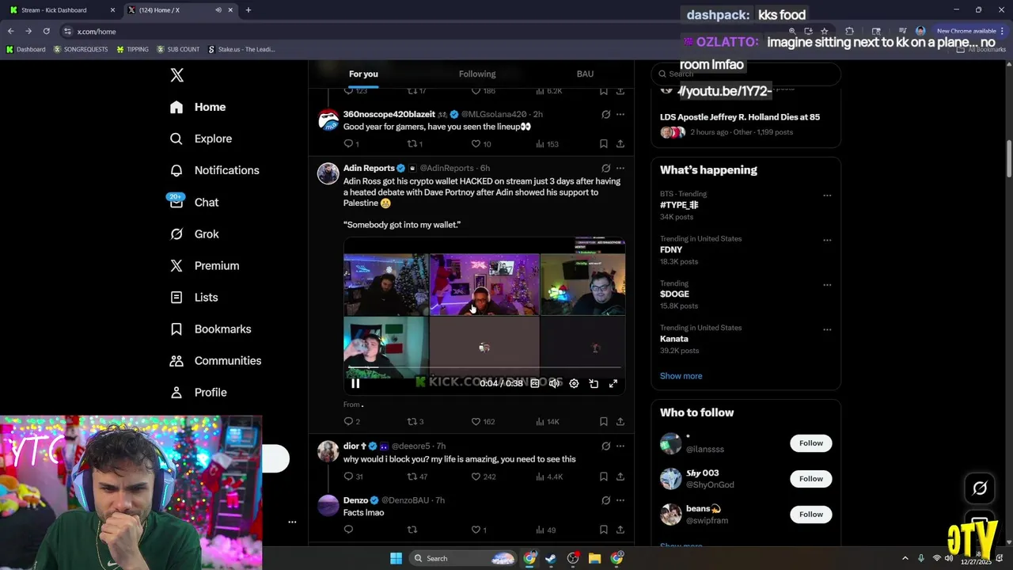Click the x.com/home address bar
1013x570 pixels.
[419, 31]
